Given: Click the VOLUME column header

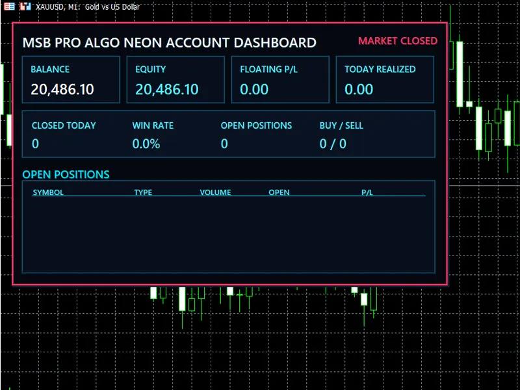Looking at the screenshot, I should point(215,192).
